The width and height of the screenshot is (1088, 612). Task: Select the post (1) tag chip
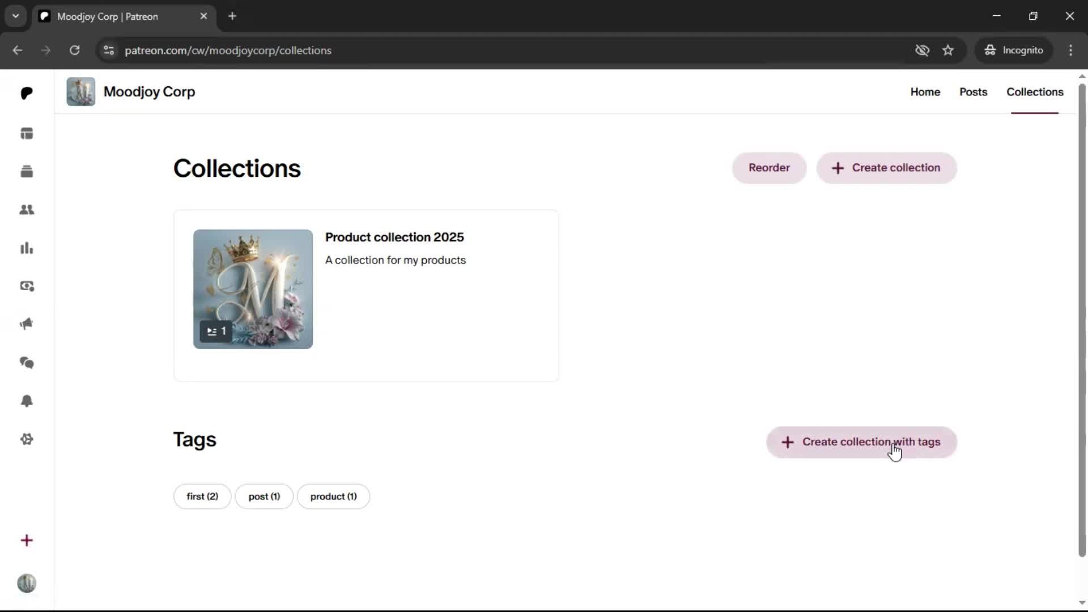pyautogui.click(x=264, y=496)
